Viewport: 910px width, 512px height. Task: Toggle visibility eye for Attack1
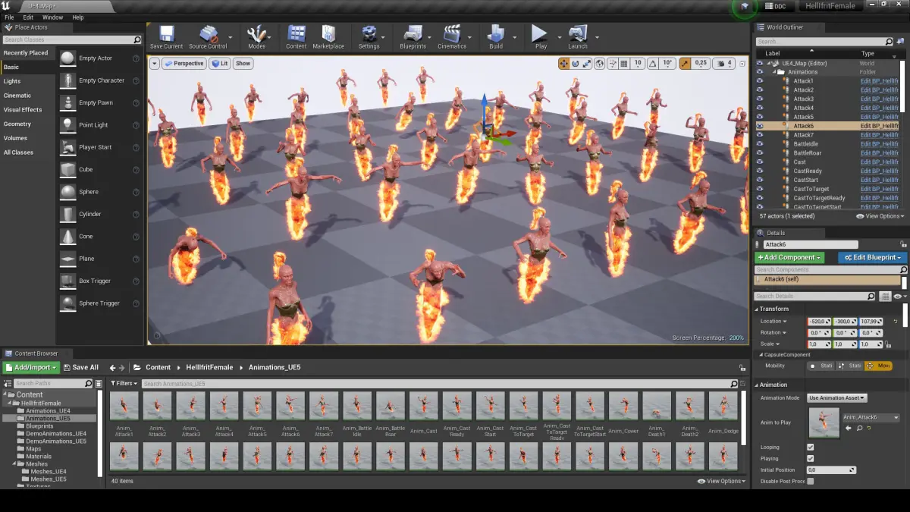[x=760, y=80]
